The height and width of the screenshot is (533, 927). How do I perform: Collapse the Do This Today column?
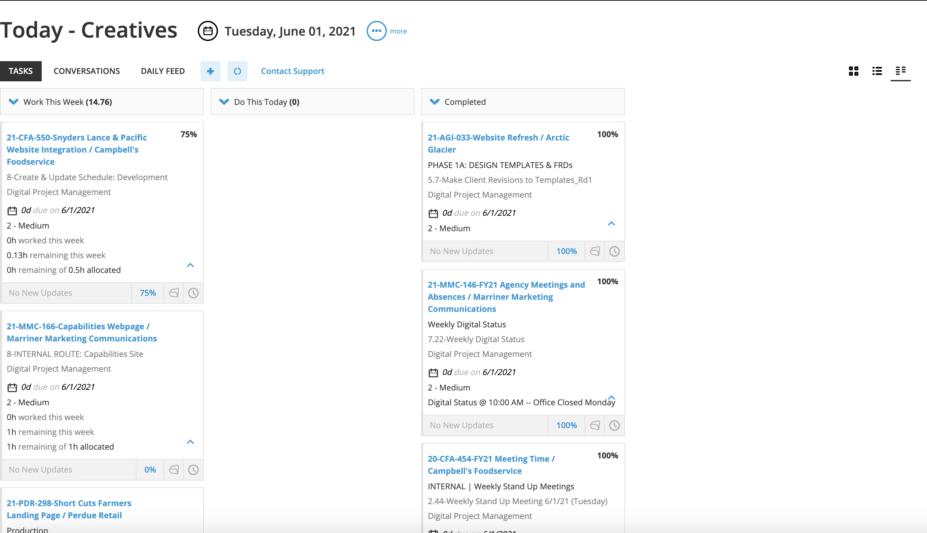(x=224, y=102)
